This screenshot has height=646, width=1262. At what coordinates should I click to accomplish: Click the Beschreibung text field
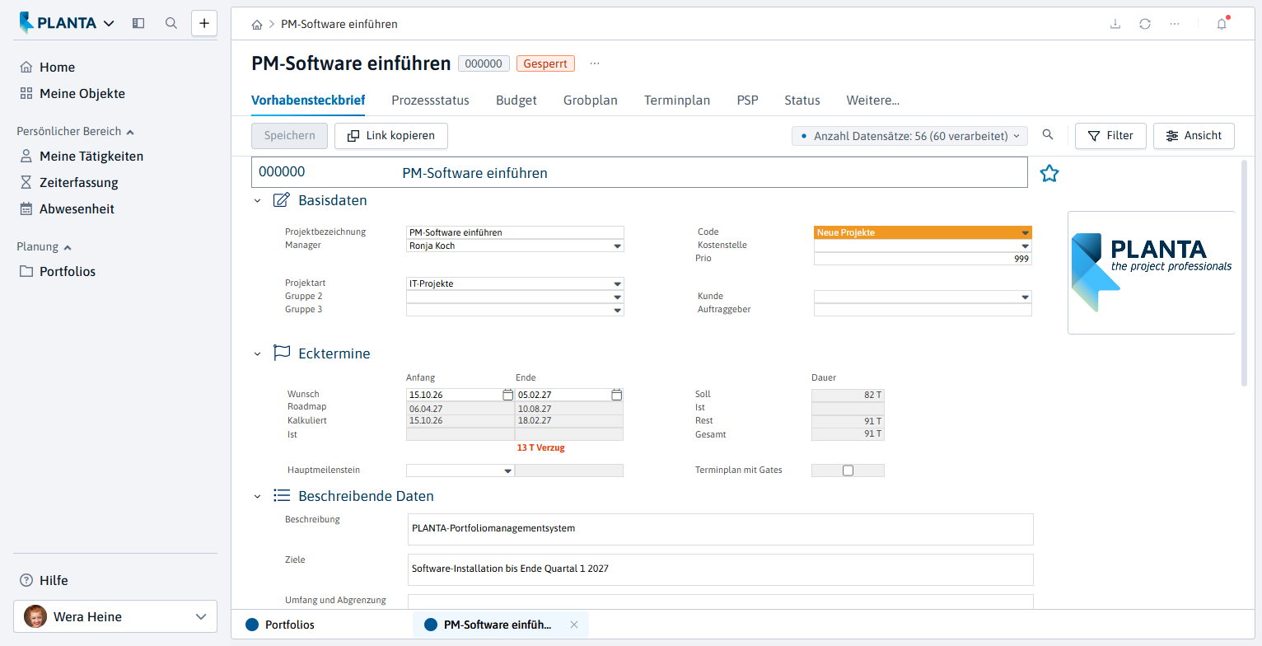point(721,529)
